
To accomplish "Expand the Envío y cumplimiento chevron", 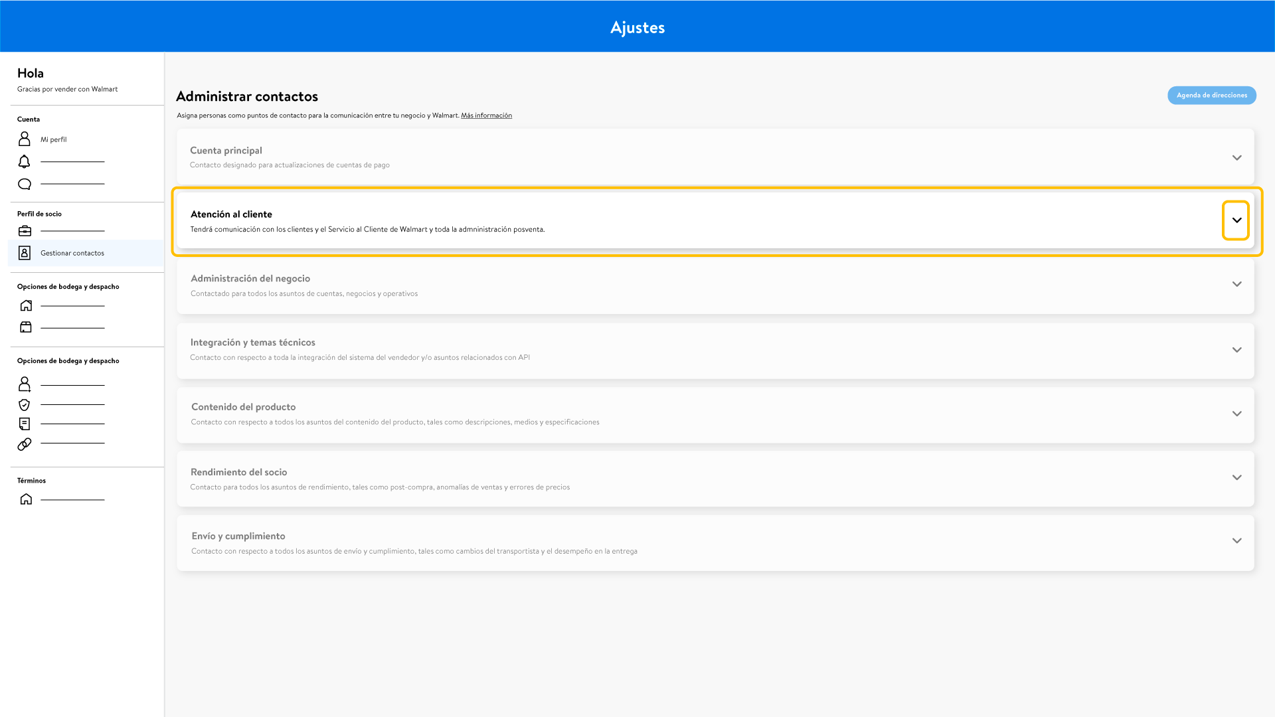I will 1236,541.
